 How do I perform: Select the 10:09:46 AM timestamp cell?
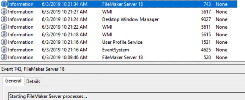click(64, 57)
